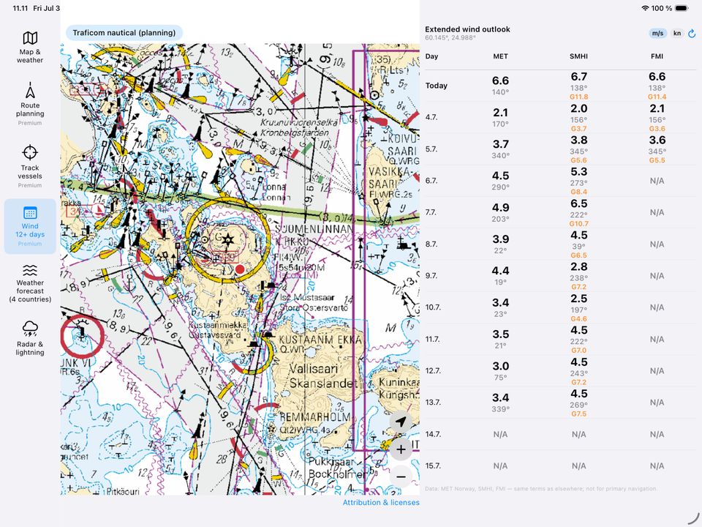The width and height of the screenshot is (702, 527).
Task: Click the Day column header
Action: (431, 56)
